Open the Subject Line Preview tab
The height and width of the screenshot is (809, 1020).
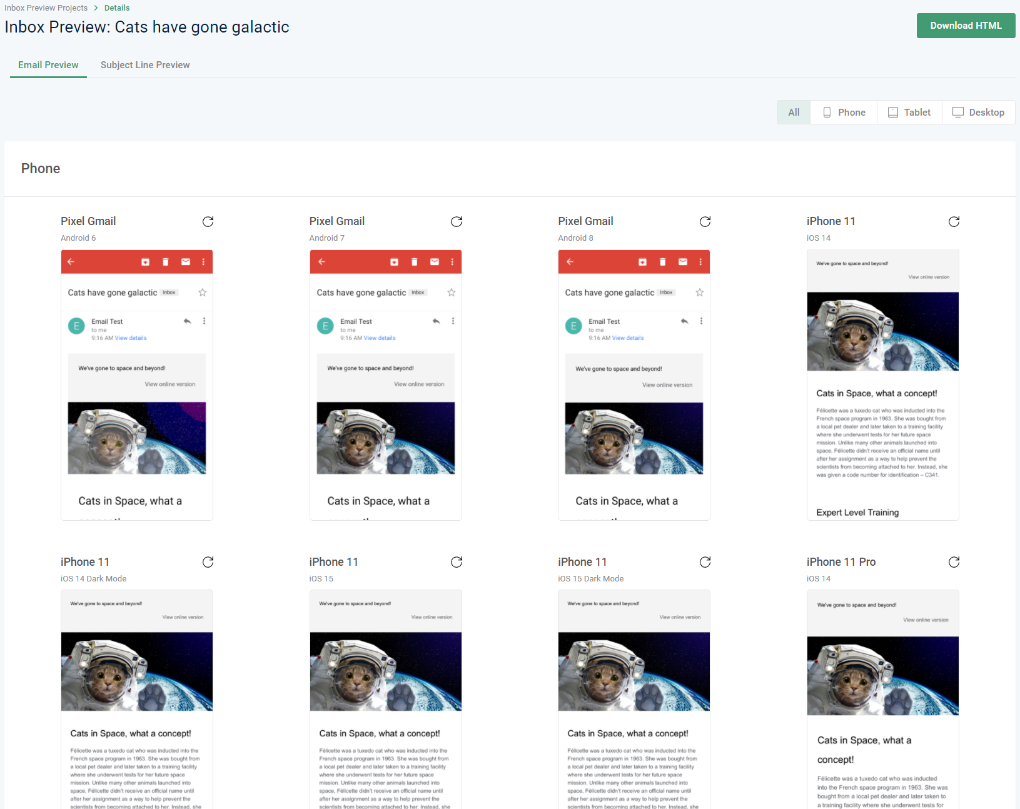[145, 65]
